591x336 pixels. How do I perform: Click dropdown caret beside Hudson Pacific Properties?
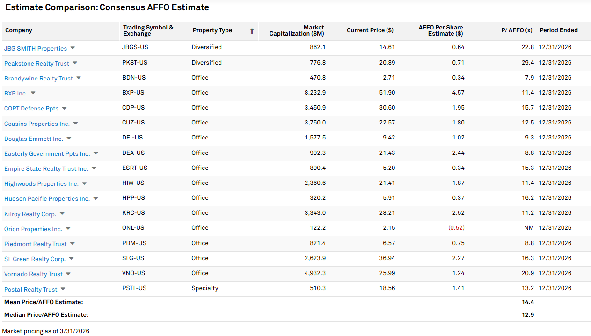[95, 198]
